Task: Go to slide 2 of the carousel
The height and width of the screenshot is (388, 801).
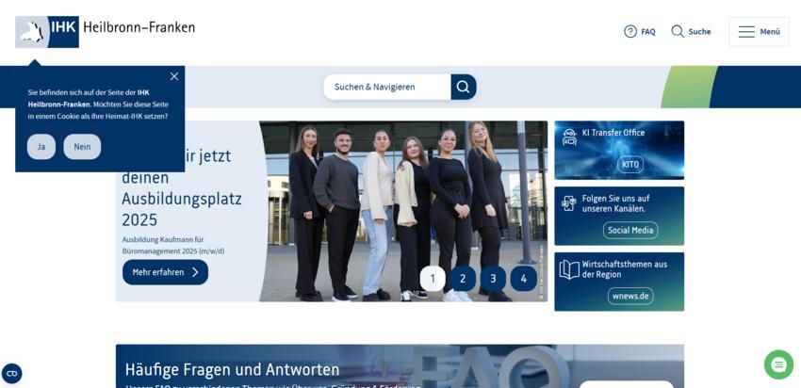Action: (463, 279)
